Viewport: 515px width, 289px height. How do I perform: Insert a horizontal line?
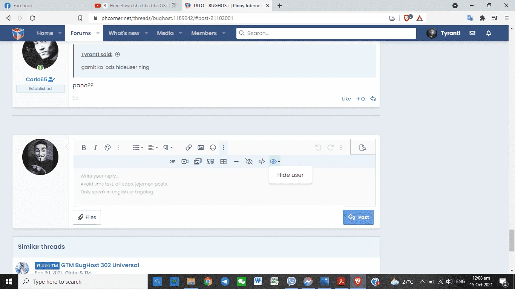[236, 161]
